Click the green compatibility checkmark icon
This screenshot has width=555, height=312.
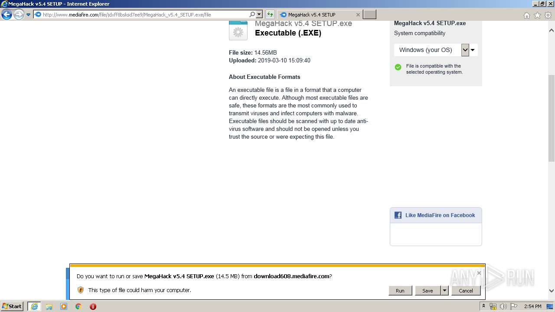click(x=398, y=67)
